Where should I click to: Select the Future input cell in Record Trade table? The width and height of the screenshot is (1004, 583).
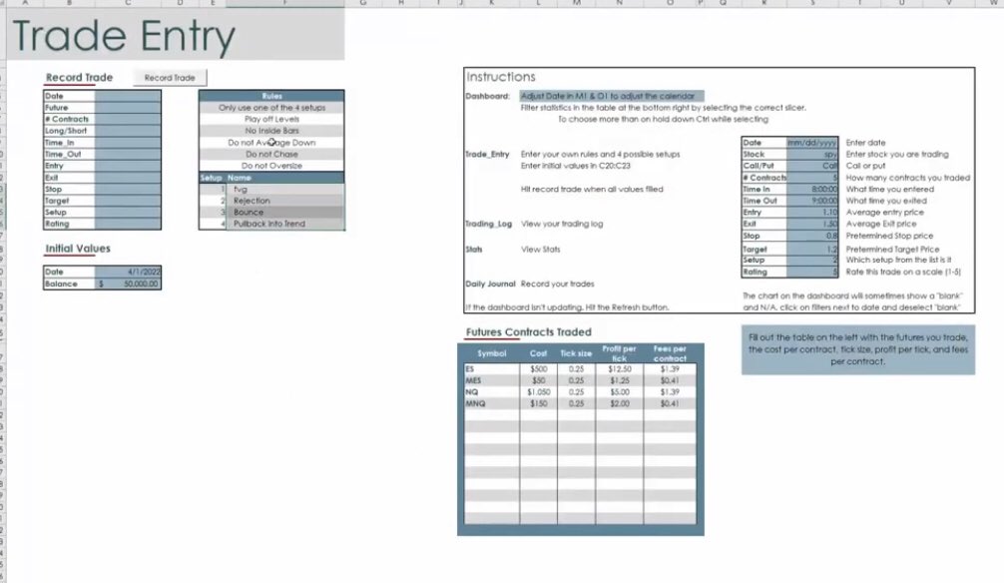tap(128, 108)
